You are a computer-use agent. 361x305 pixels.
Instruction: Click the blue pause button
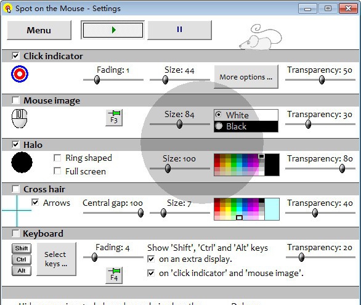179,30
